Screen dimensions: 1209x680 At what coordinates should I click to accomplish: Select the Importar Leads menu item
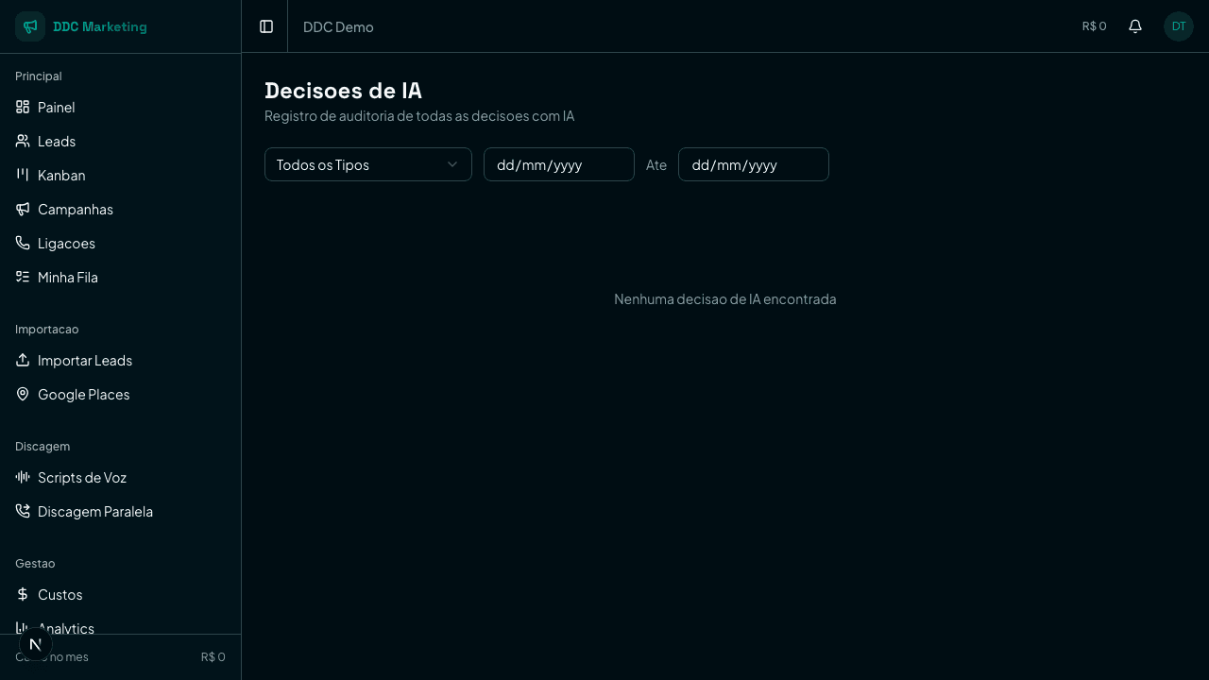(84, 360)
